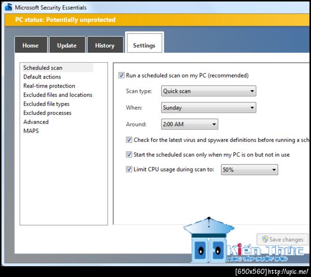
Task: Click the Microsoft Security Essentials title bar icon
Action: (x=8, y=7)
